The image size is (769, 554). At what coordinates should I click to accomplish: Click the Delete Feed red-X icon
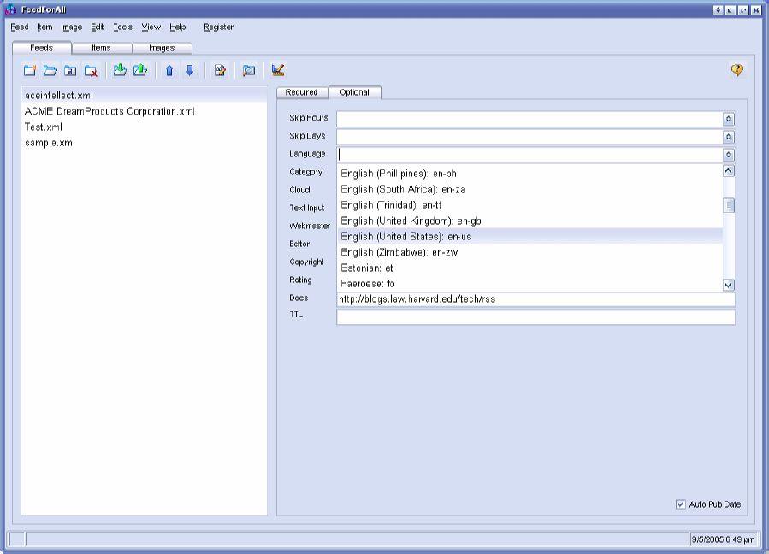[x=91, y=71]
